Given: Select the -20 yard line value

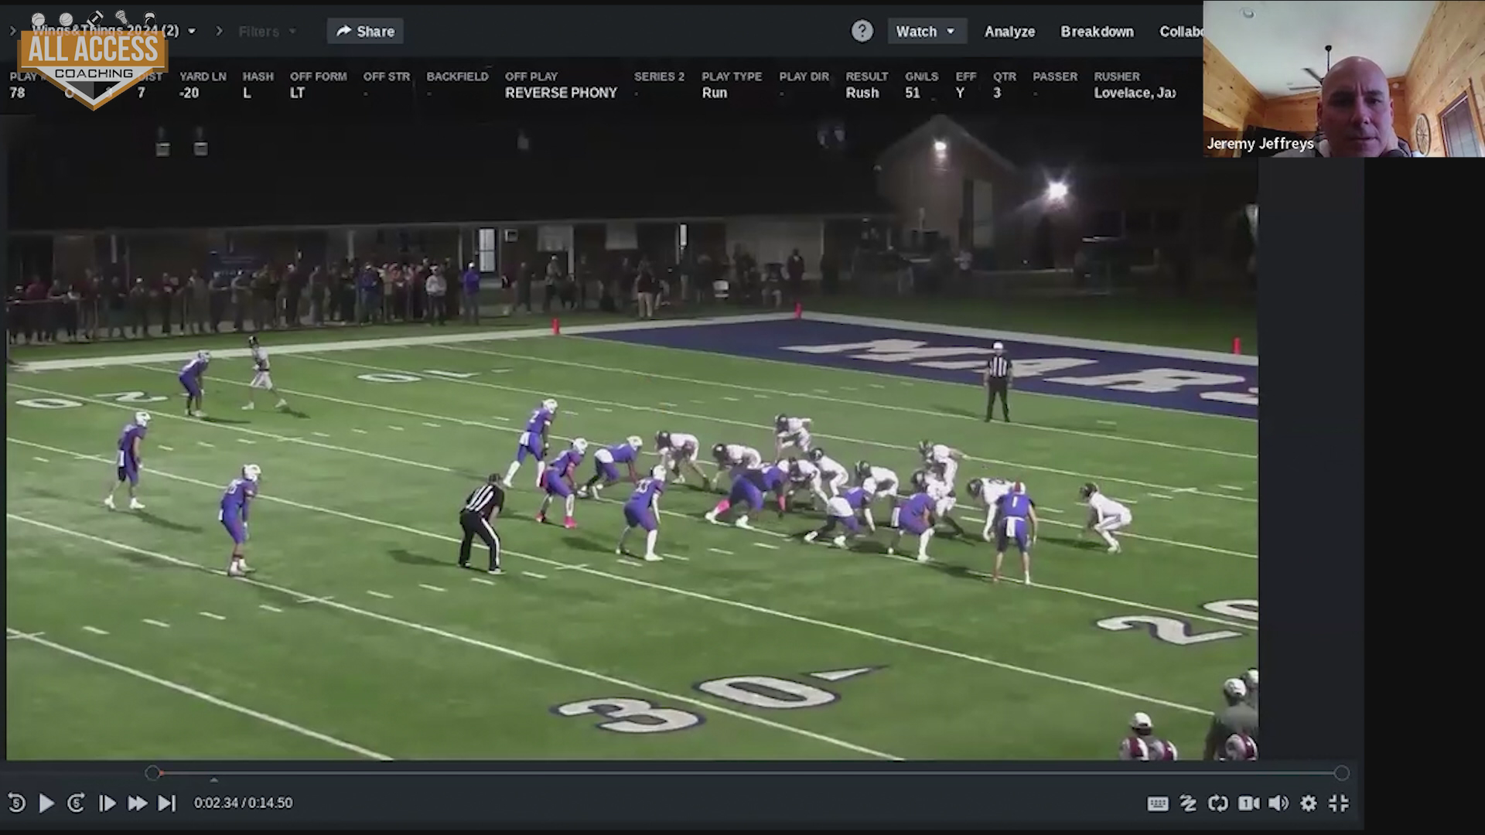Looking at the screenshot, I should pos(189,93).
